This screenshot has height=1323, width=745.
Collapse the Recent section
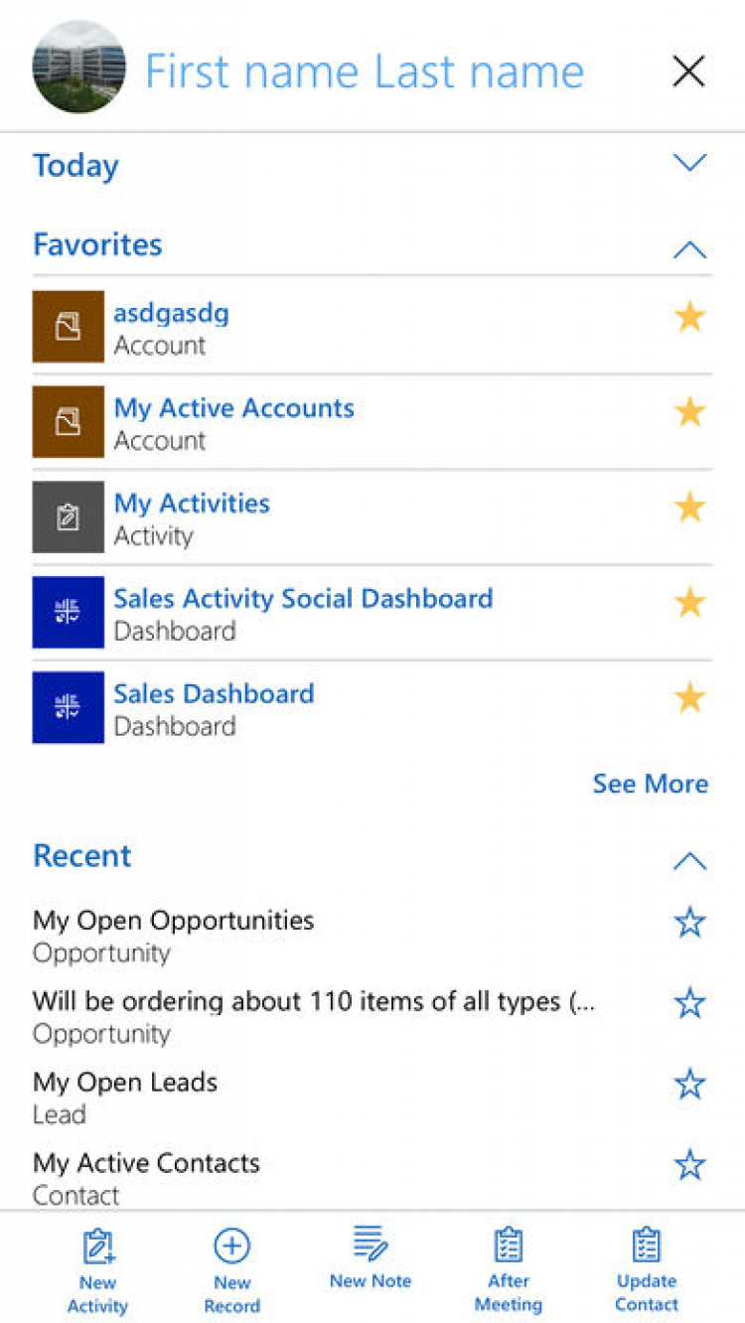pyautogui.click(x=689, y=861)
